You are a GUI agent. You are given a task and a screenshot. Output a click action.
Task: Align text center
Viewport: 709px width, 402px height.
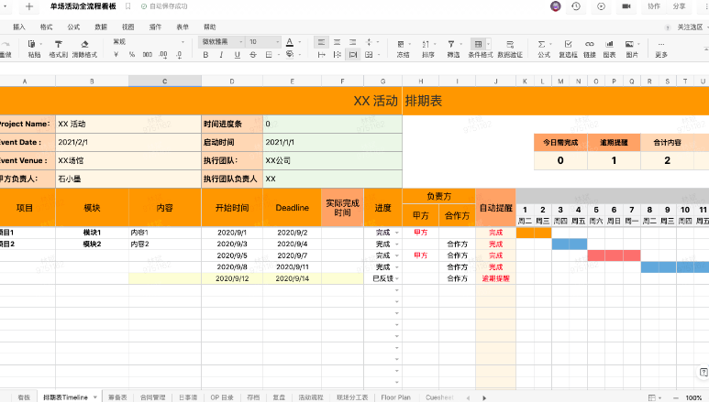click(x=337, y=42)
